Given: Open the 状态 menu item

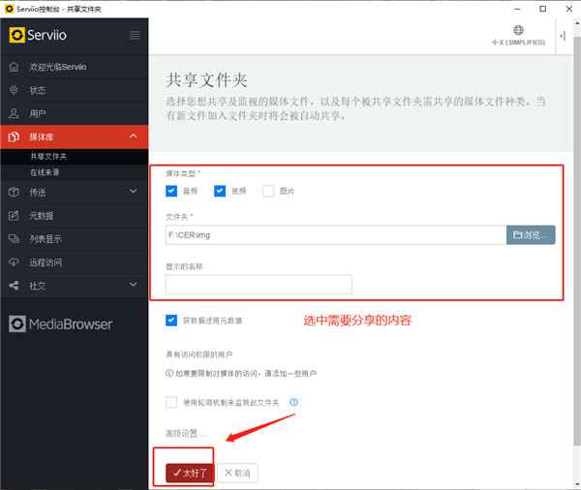Looking at the screenshot, I should tap(75, 90).
